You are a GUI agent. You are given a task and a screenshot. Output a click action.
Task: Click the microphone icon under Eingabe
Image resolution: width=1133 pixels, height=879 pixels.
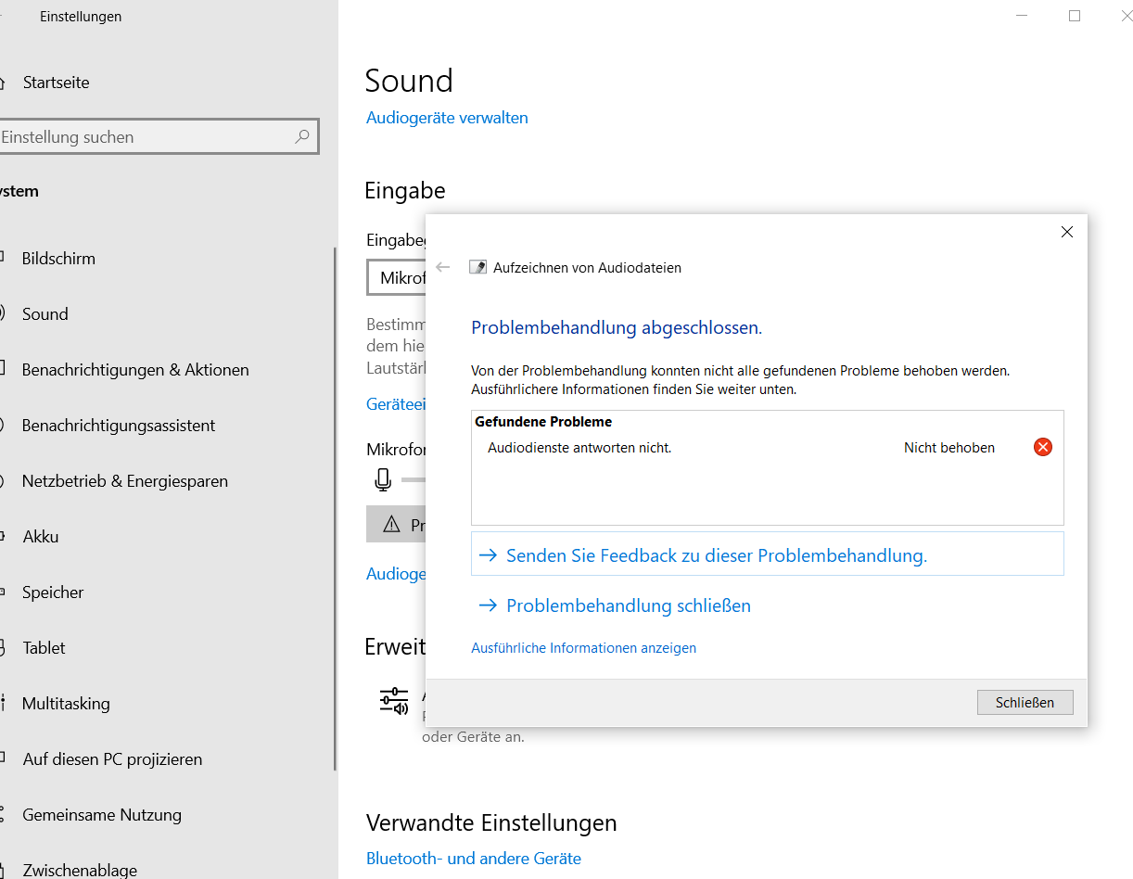pyautogui.click(x=383, y=479)
